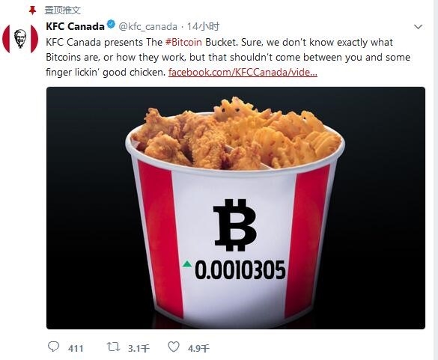Click the 0.0010305 price on the bucket

pyautogui.click(x=240, y=269)
